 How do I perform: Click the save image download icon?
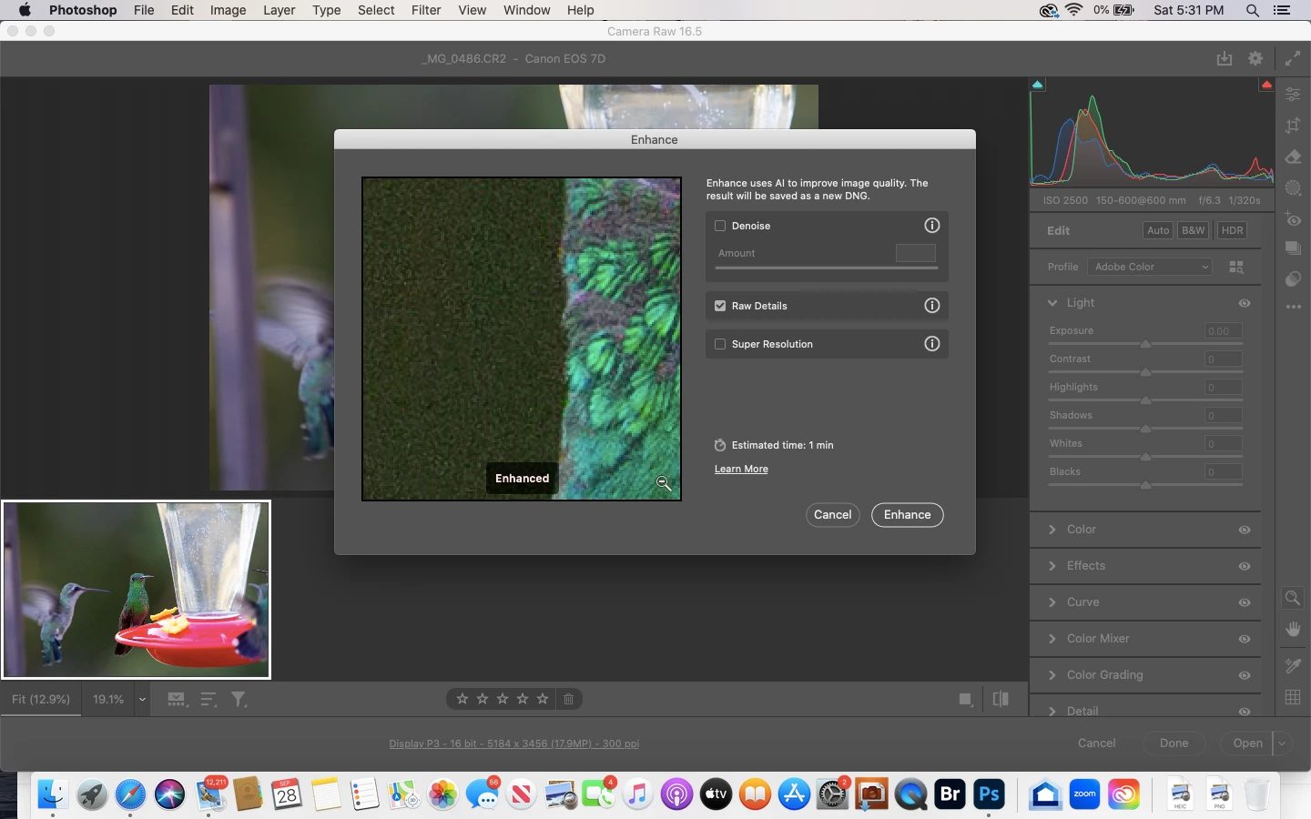click(1225, 58)
